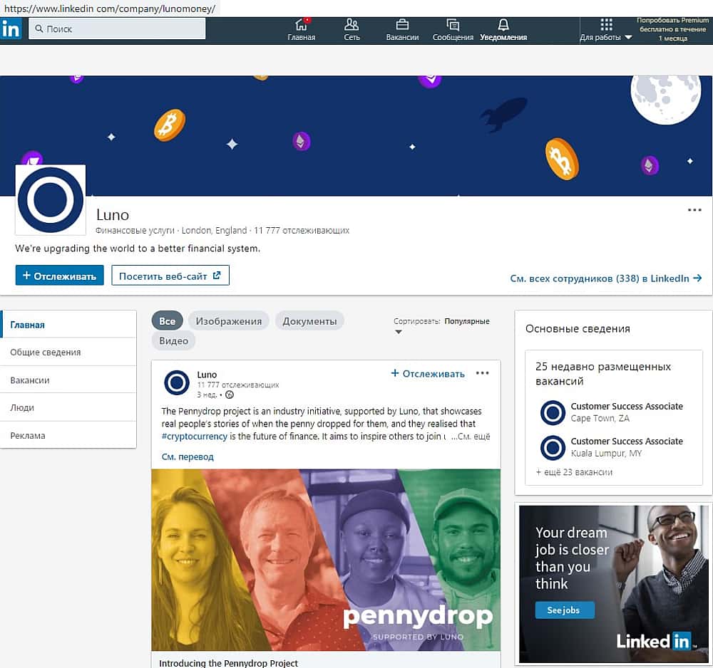The width and height of the screenshot is (713, 668).
Task: Click the Kuala Lumpur job Luno logo
Action: (x=553, y=447)
